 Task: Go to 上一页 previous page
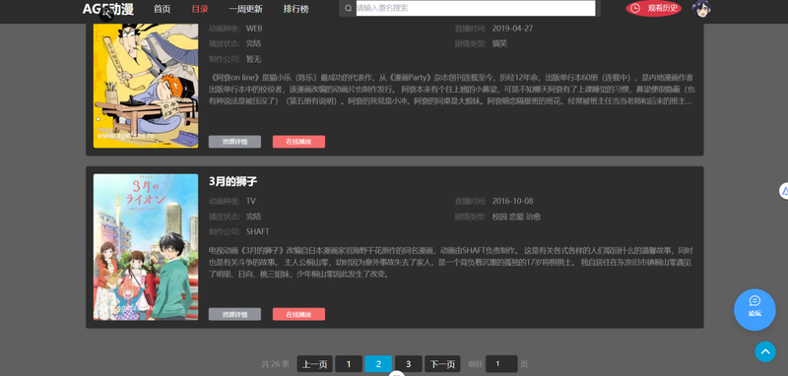(x=314, y=364)
